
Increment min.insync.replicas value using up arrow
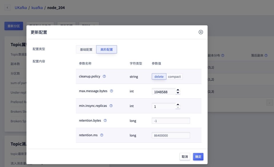[178, 104]
